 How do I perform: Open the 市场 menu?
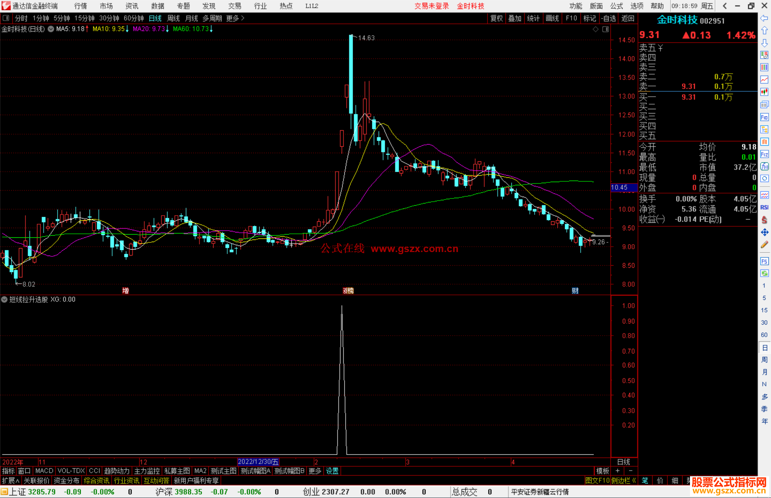pyautogui.click(x=106, y=6)
